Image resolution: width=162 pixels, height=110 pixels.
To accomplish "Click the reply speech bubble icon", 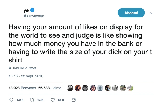I will pos(11,100).
